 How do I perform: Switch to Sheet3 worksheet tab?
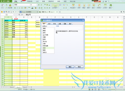(25, 87)
